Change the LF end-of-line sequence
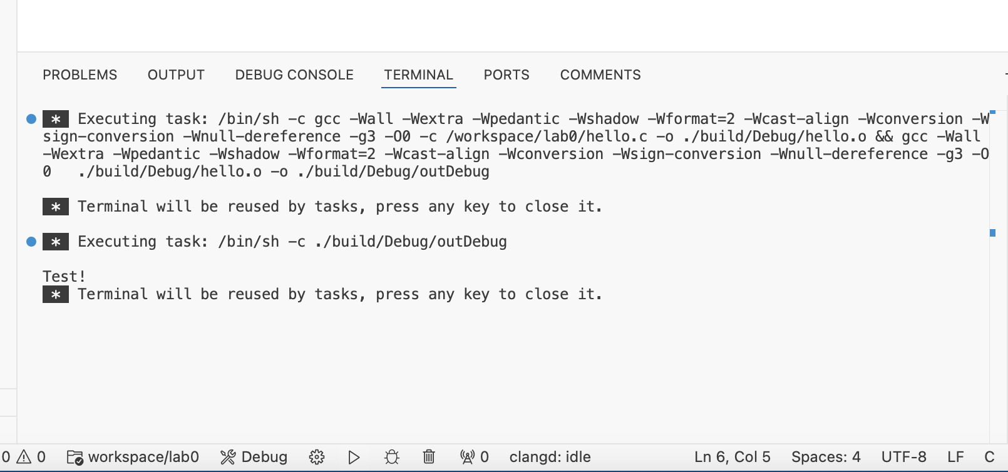Screen dimensions: 1008x472 coord(955,457)
